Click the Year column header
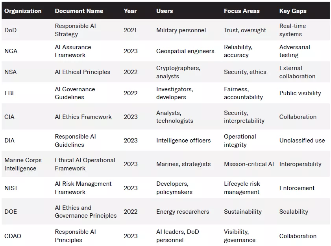The image size is (331, 246). (x=130, y=11)
